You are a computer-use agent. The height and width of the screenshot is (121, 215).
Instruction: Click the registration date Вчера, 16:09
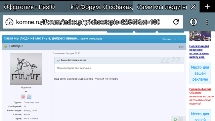pos(30,111)
